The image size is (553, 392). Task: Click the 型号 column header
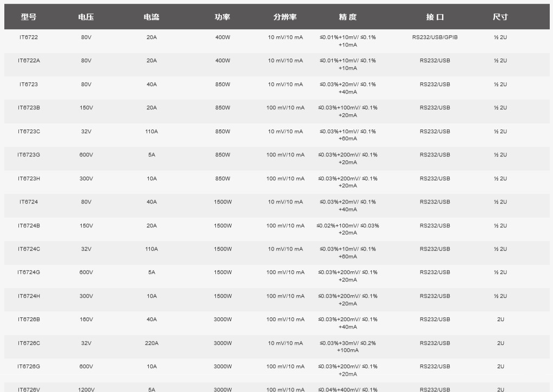pyautogui.click(x=29, y=17)
